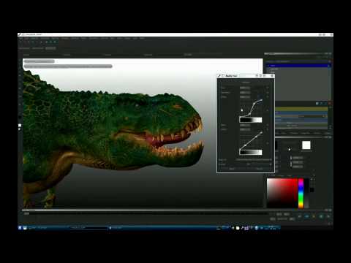Select the white color swatch in the right panel
The height and width of the screenshot is (263, 351).
[x=306, y=145]
